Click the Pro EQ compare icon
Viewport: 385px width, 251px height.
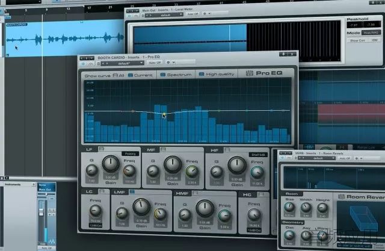(x=91, y=64)
